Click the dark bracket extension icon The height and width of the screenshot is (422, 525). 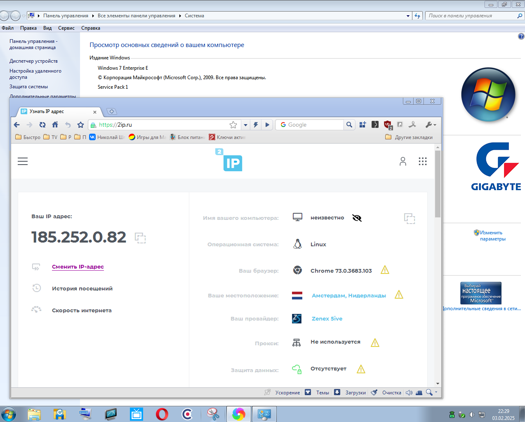click(x=375, y=125)
